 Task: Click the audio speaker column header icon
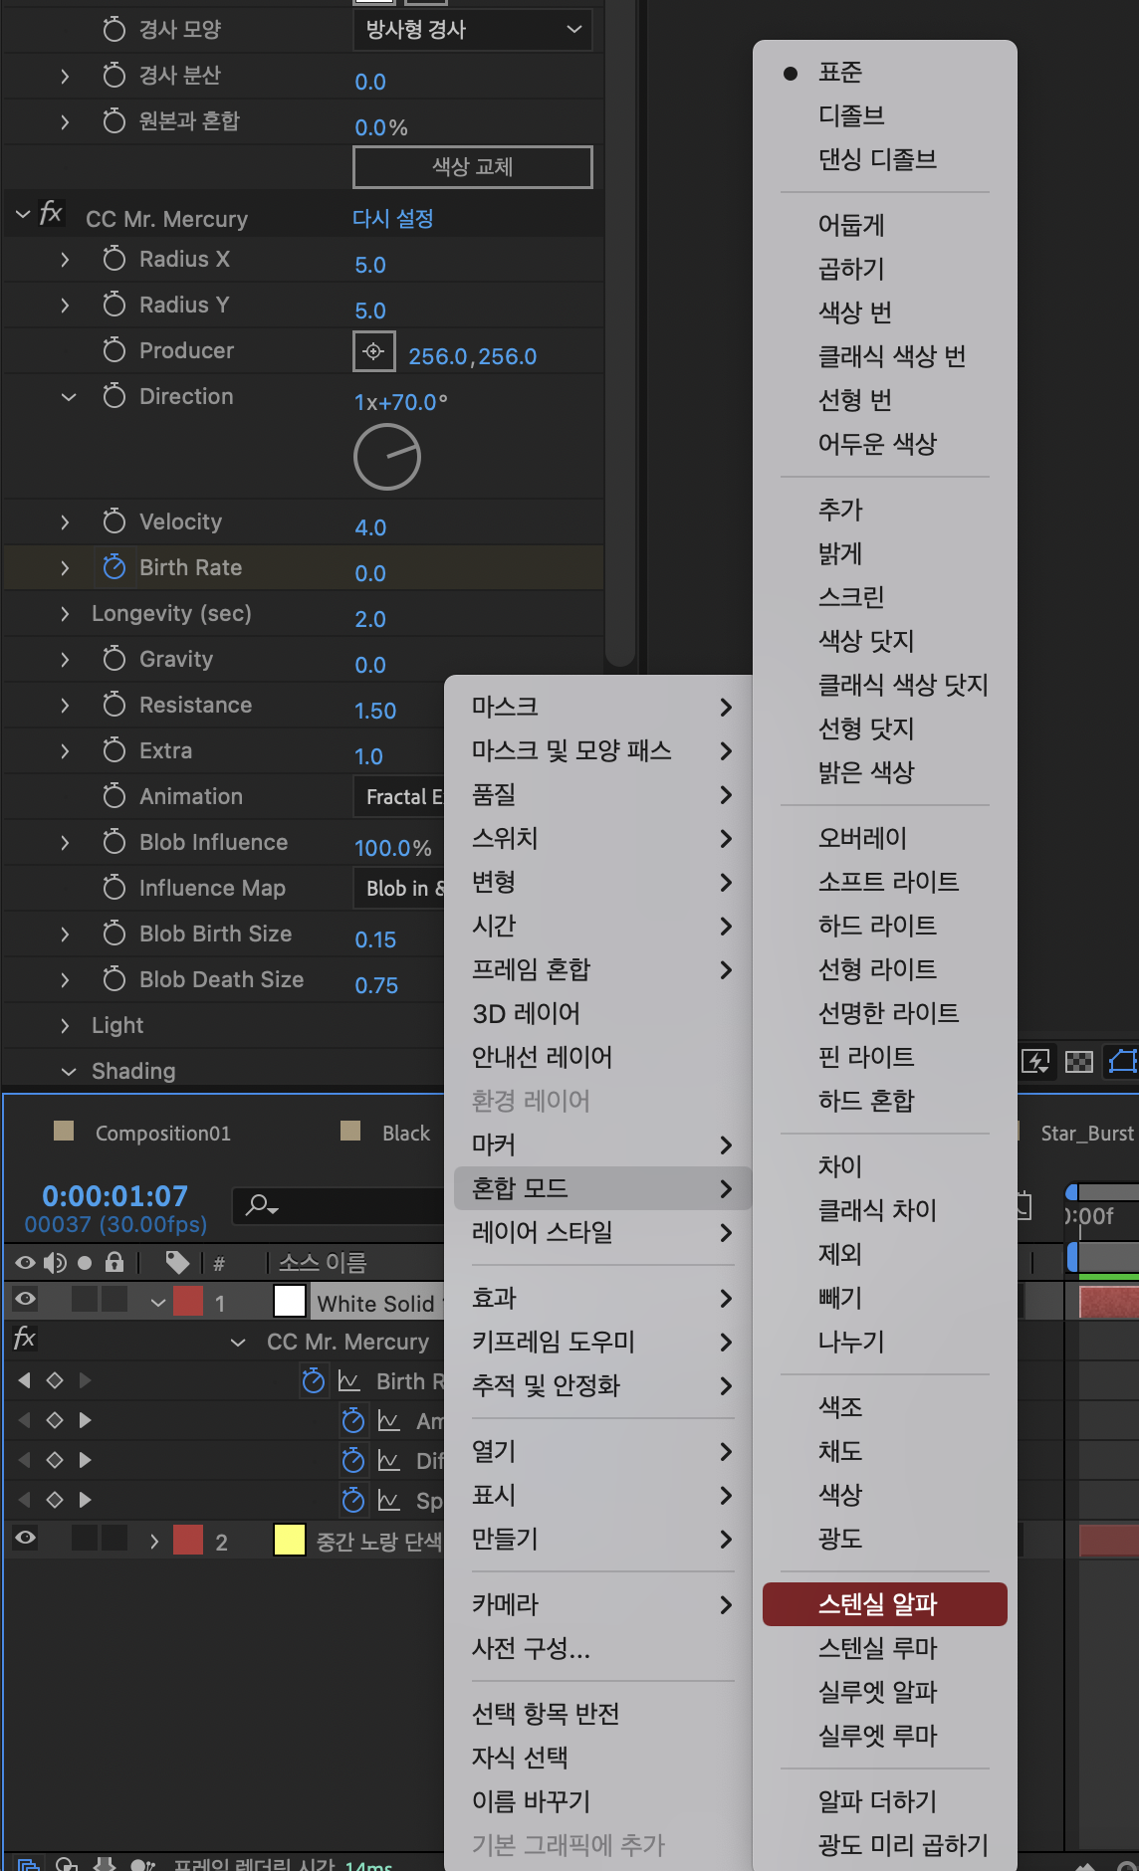[x=55, y=1263]
